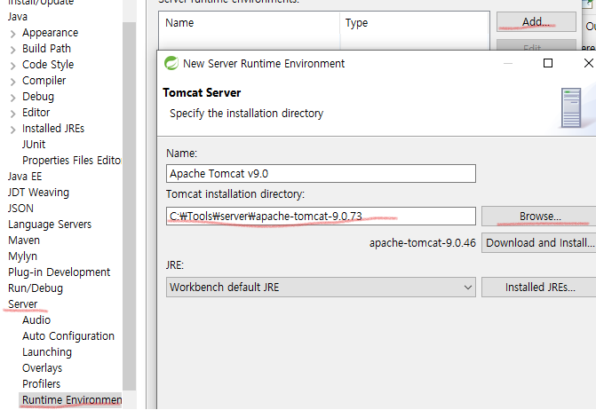Screen dimensions: 596x410
Task: Click the Name column header in the runtimes table
Action: [250, 23]
